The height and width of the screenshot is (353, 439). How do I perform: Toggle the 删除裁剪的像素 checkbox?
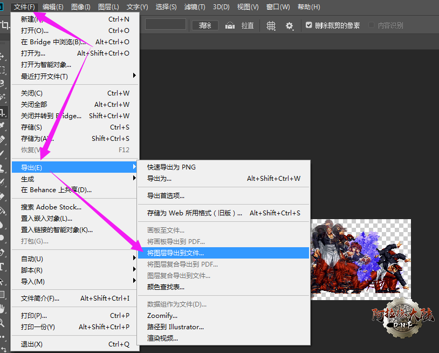[309, 25]
